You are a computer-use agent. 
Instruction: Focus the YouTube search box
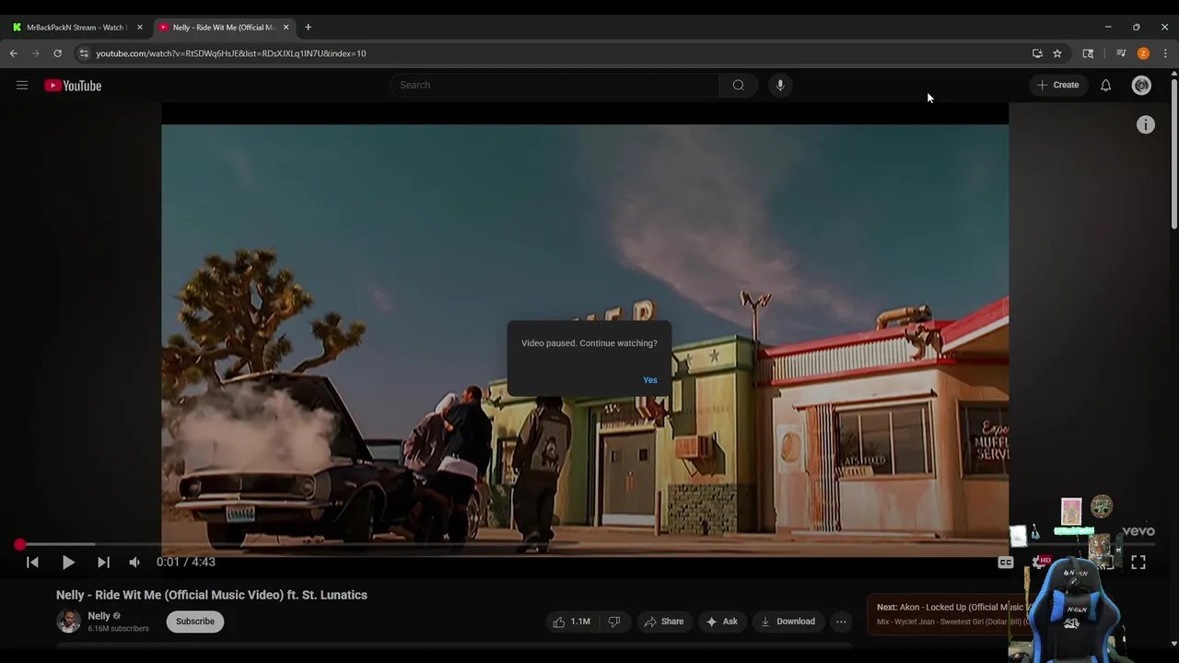[554, 85]
